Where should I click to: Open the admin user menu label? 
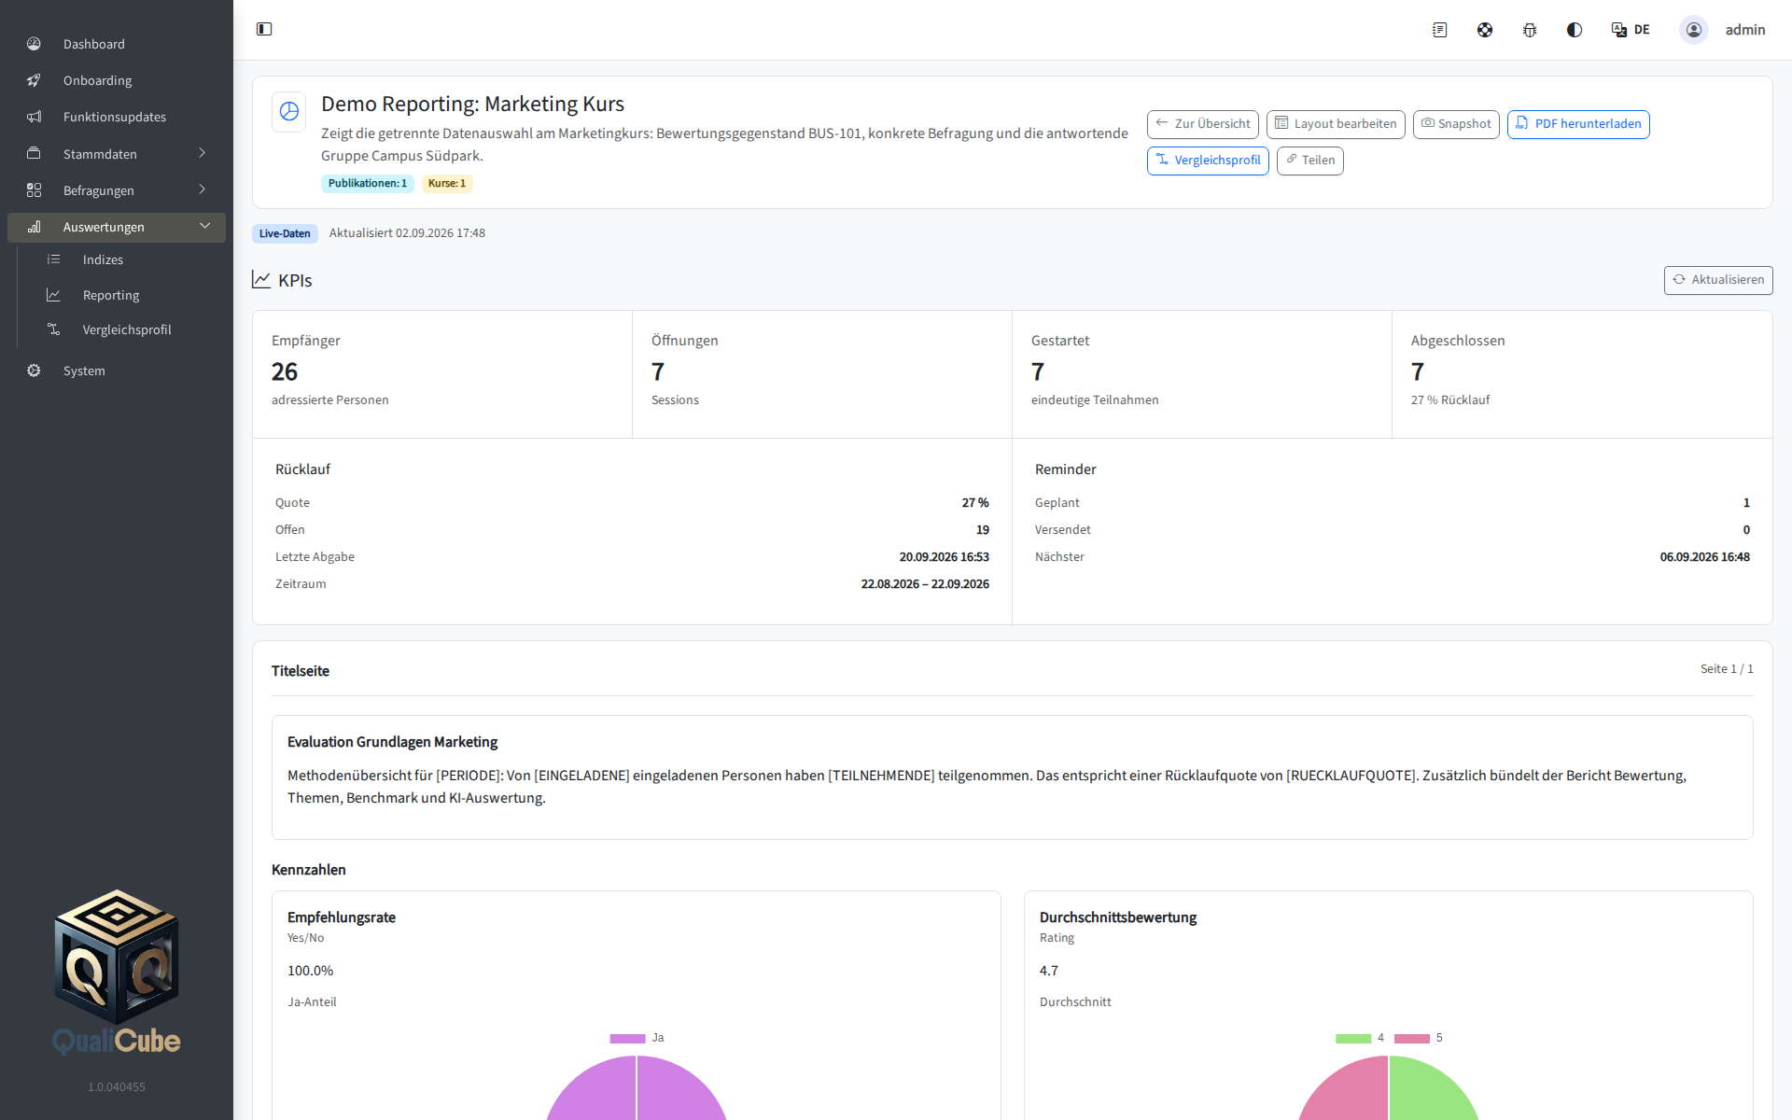pyautogui.click(x=1744, y=30)
